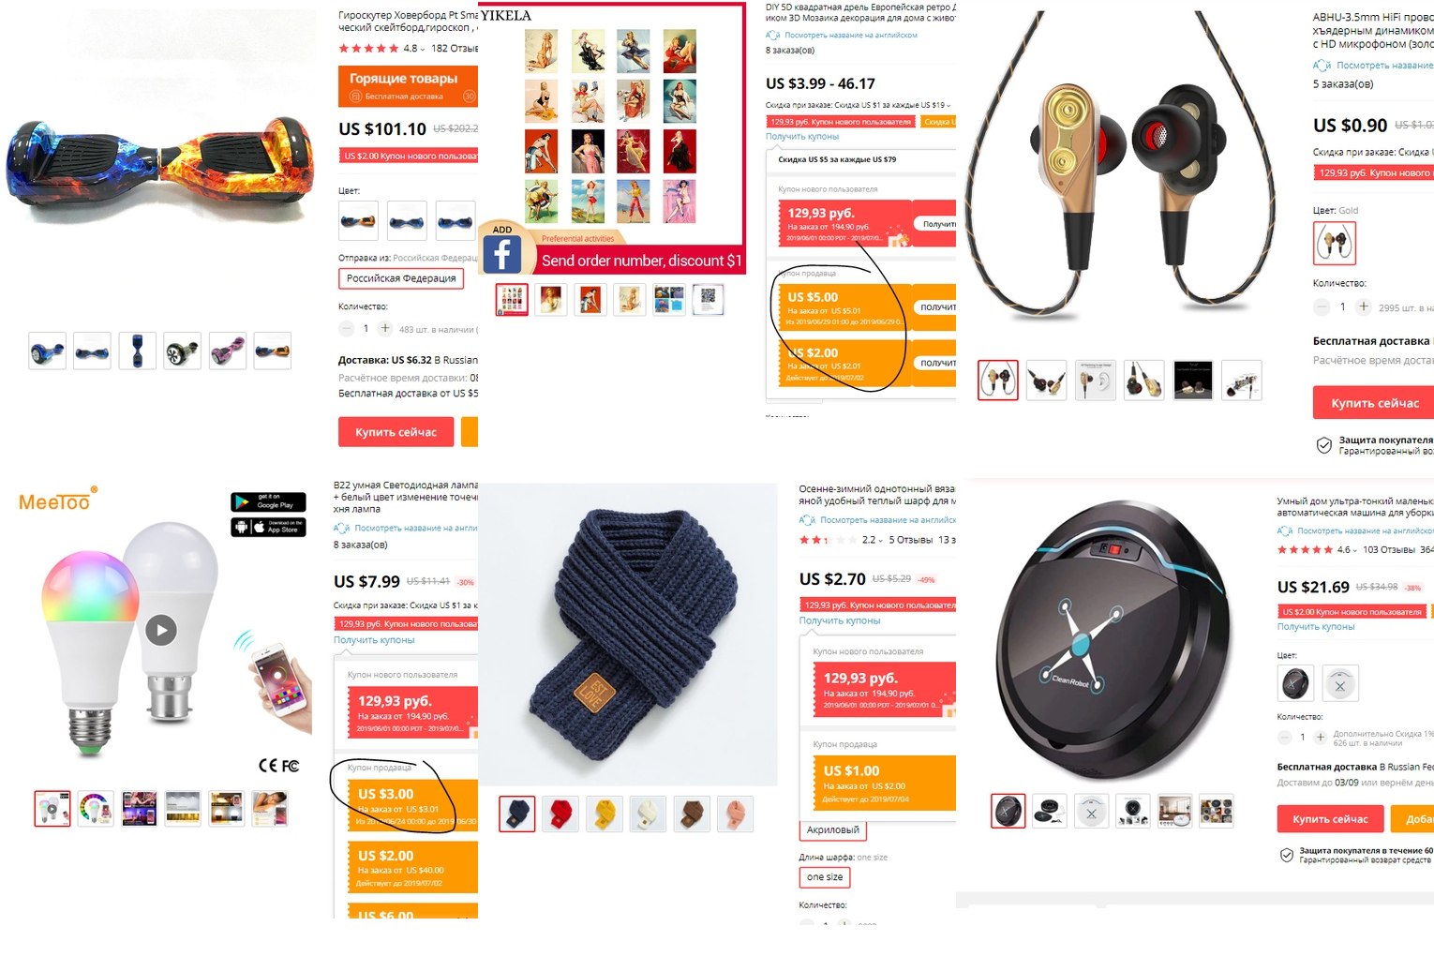Play the MeeToo smart bulb video
This screenshot has height=956, width=1434.
(161, 630)
